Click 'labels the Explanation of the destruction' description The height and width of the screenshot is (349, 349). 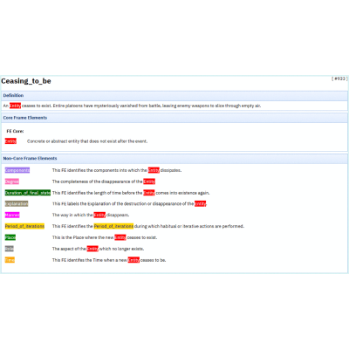[130, 204]
